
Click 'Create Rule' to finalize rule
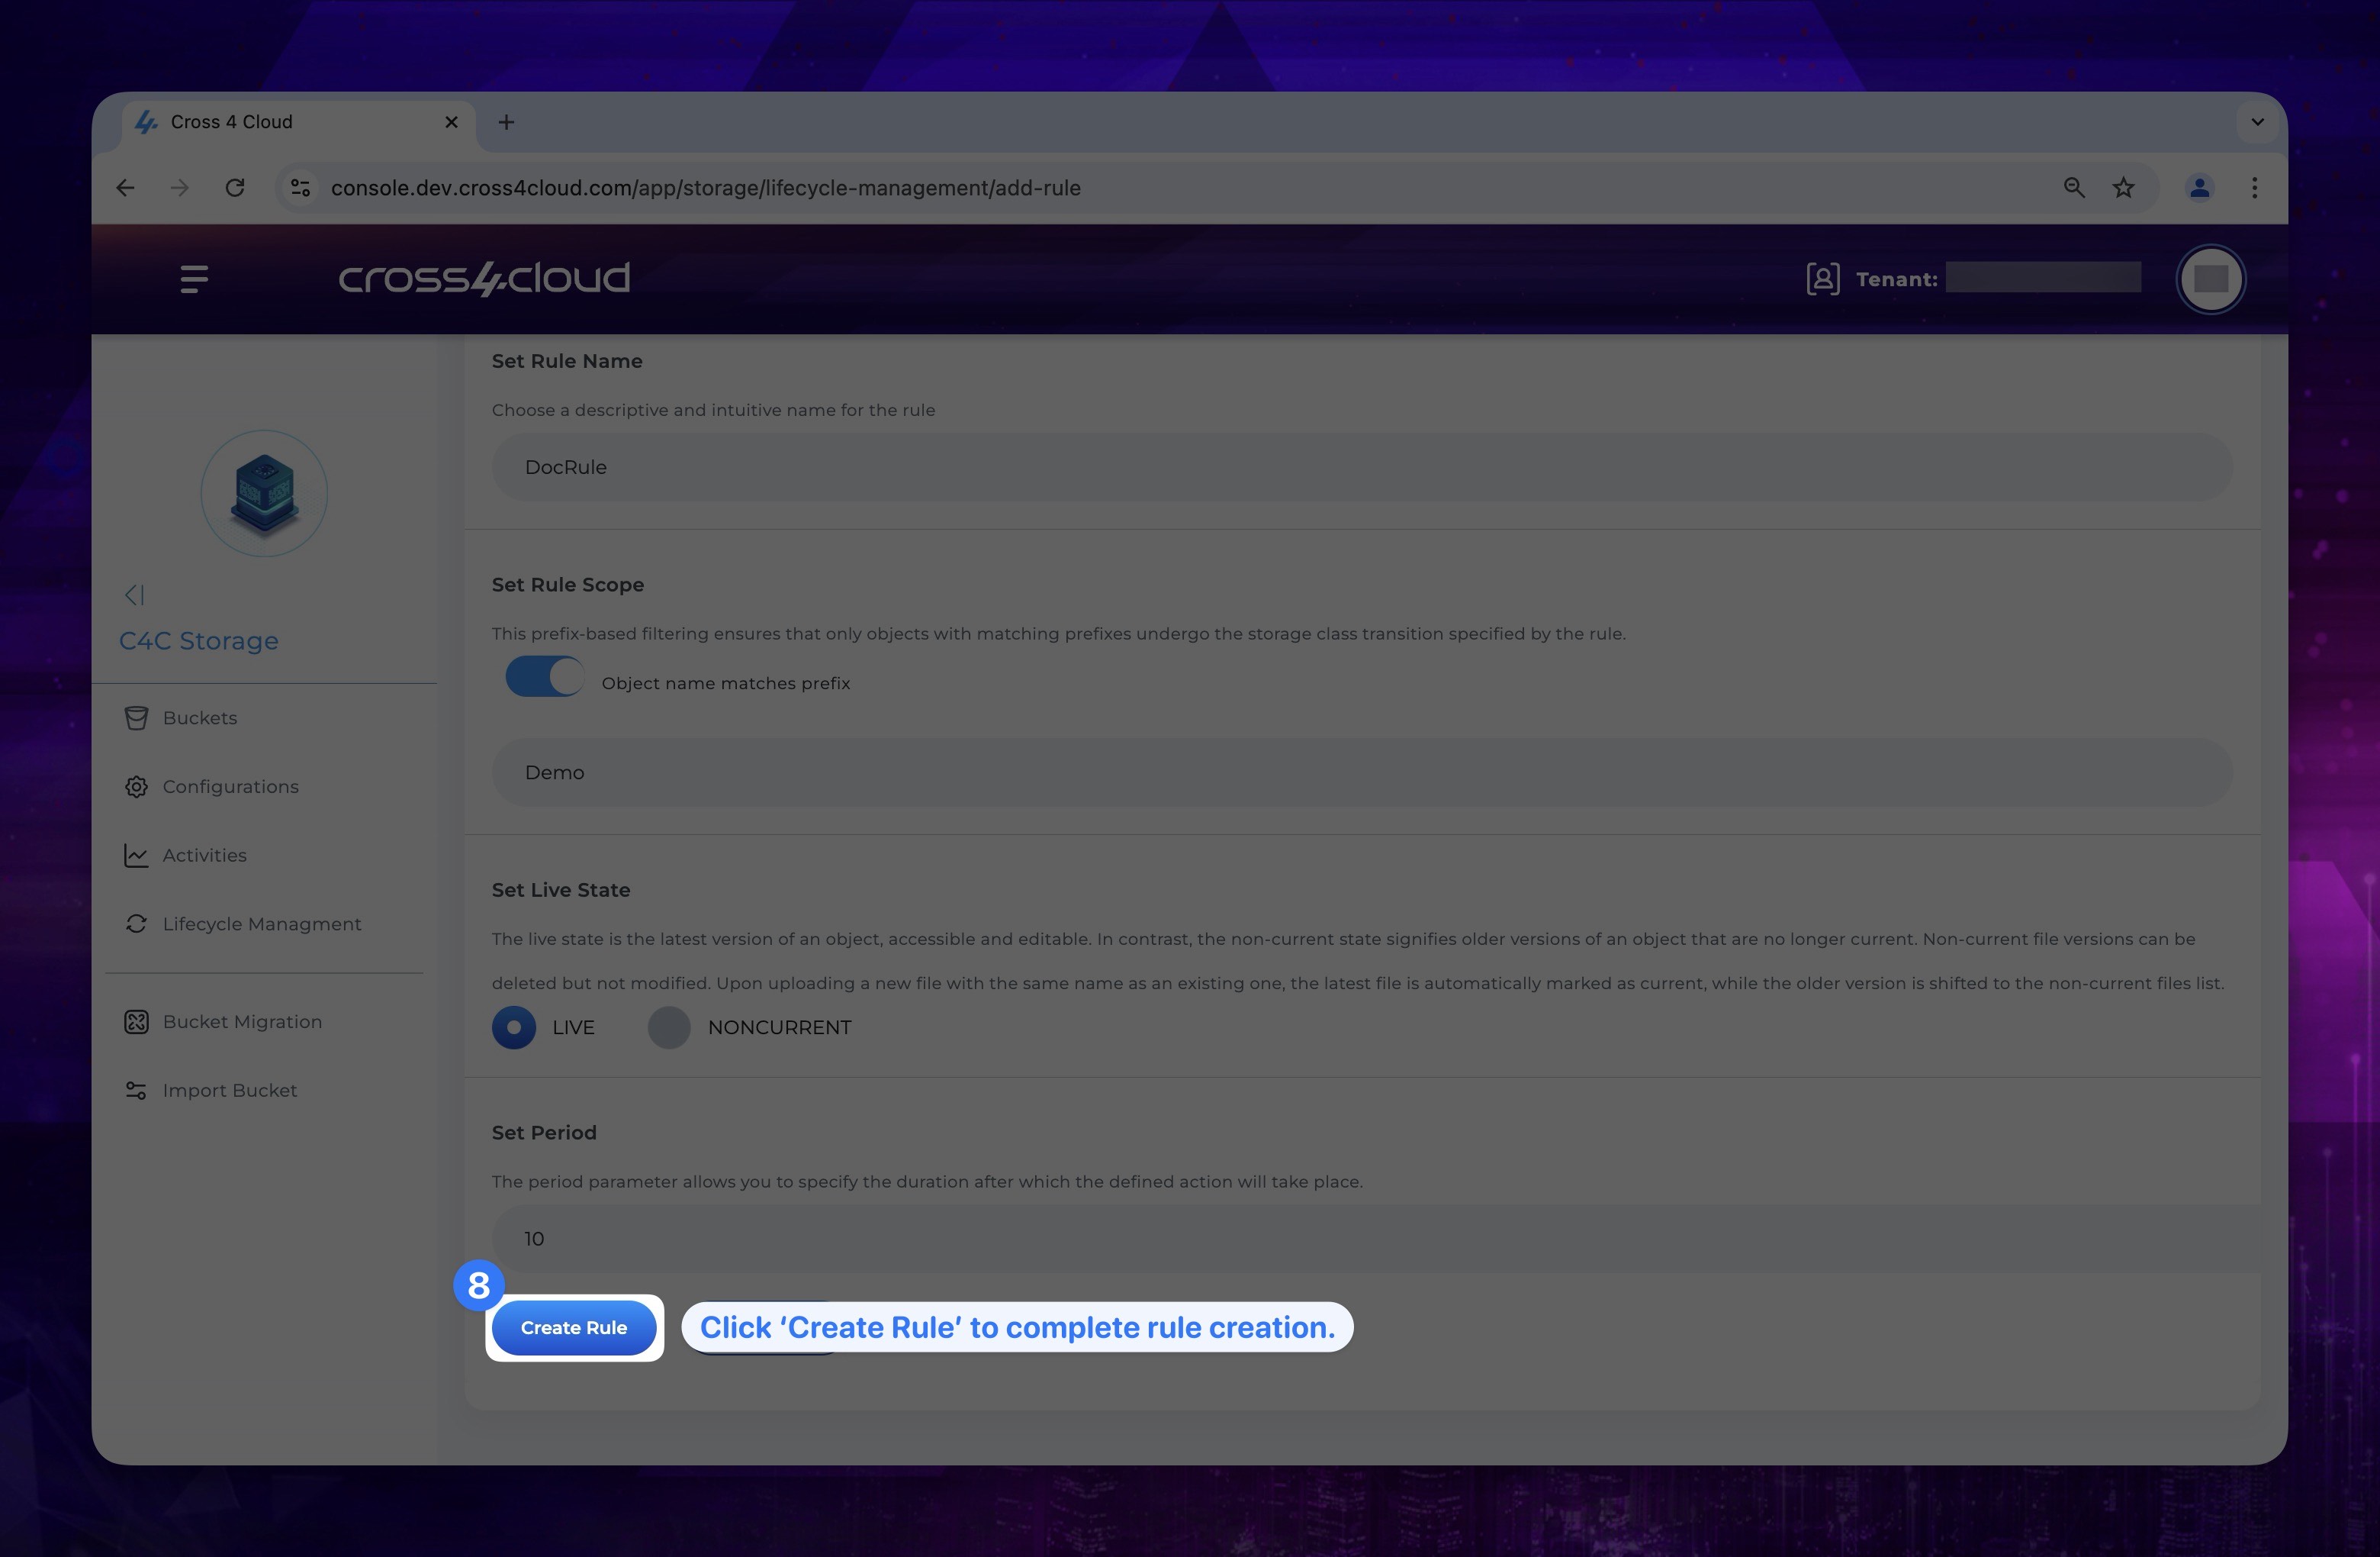pos(573,1326)
